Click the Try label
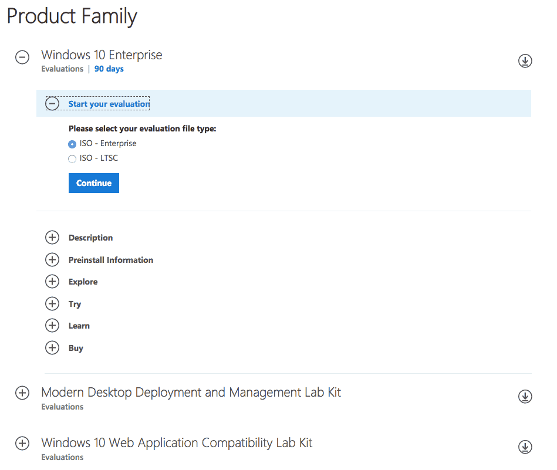The height and width of the screenshot is (470, 557). pos(75,304)
